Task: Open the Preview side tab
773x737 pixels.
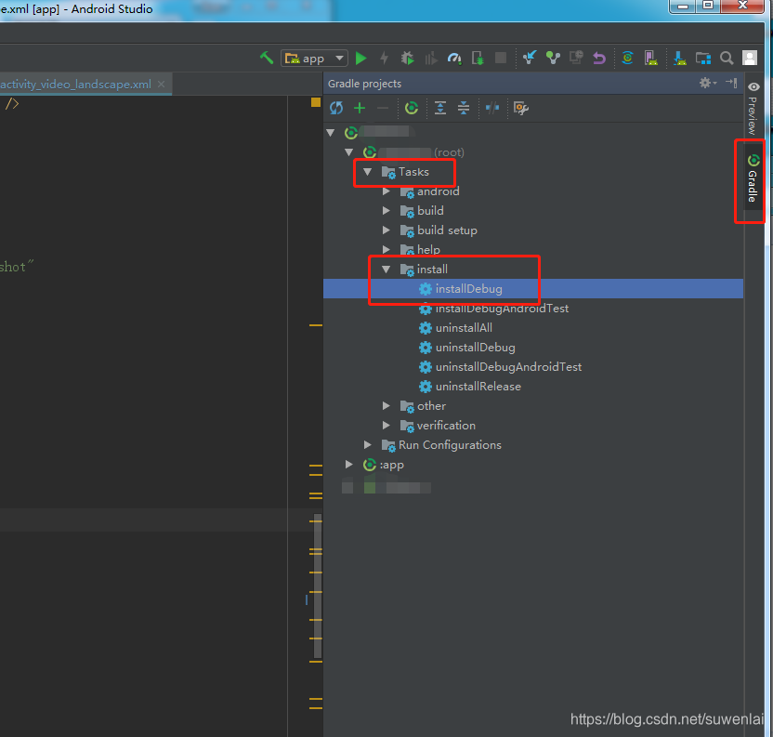Action: click(753, 109)
